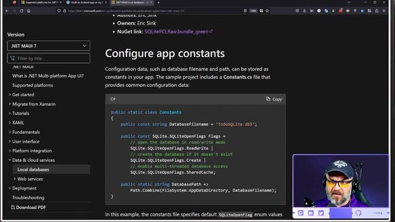Open the .NET MAUI 7 version dropdown
This screenshot has width=395, height=222.
click(x=49, y=46)
